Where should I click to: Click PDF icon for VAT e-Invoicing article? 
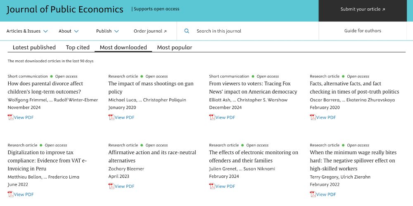[11, 194]
